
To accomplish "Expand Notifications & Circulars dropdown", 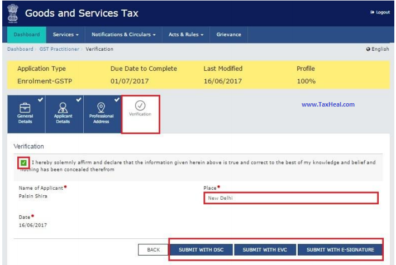I will 123,35.
